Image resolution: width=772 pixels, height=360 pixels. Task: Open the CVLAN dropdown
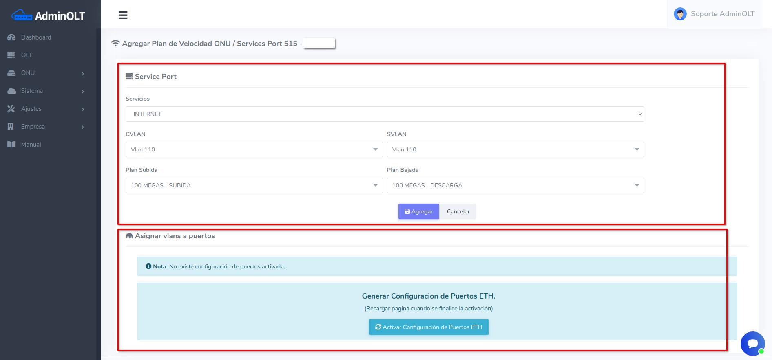(x=254, y=149)
